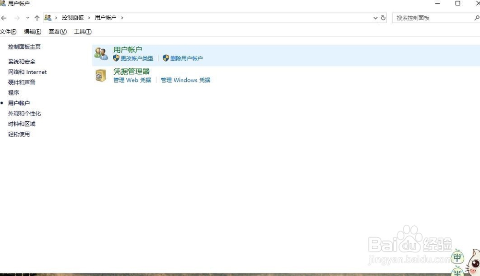Expand the chevron after 控制面板 breadcrumb
The width and height of the screenshot is (480, 276).
point(90,18)
